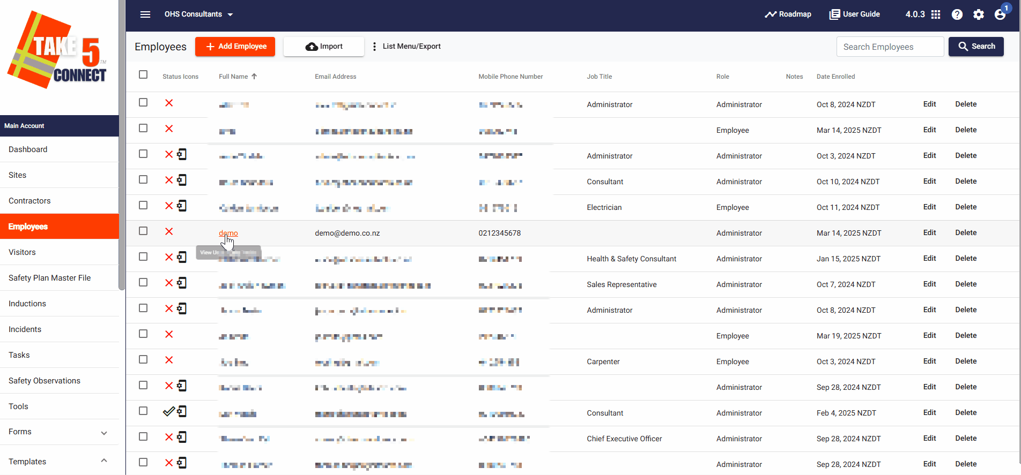The height and width of the screenshot is (475, 1021).
Task: Click the 0212345678 phone number cell
Action: click(499, 233)
